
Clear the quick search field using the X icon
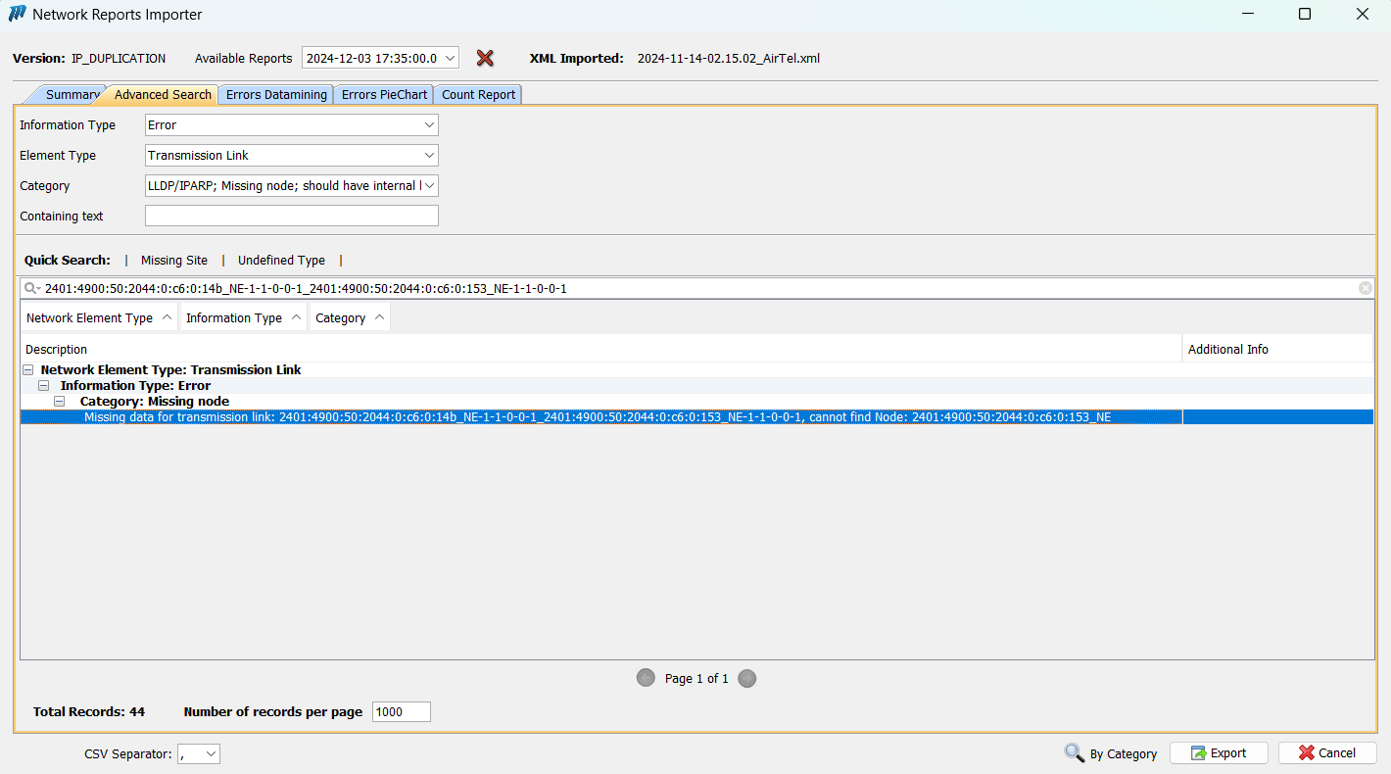[x=1366, y=287]
